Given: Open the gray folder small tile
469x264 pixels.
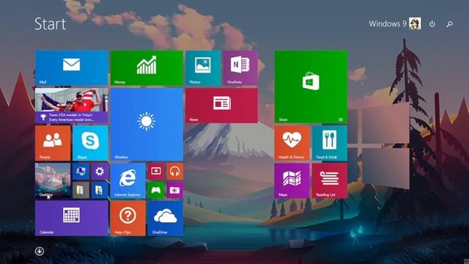Looking at the screenshot, I should point(81,190).
